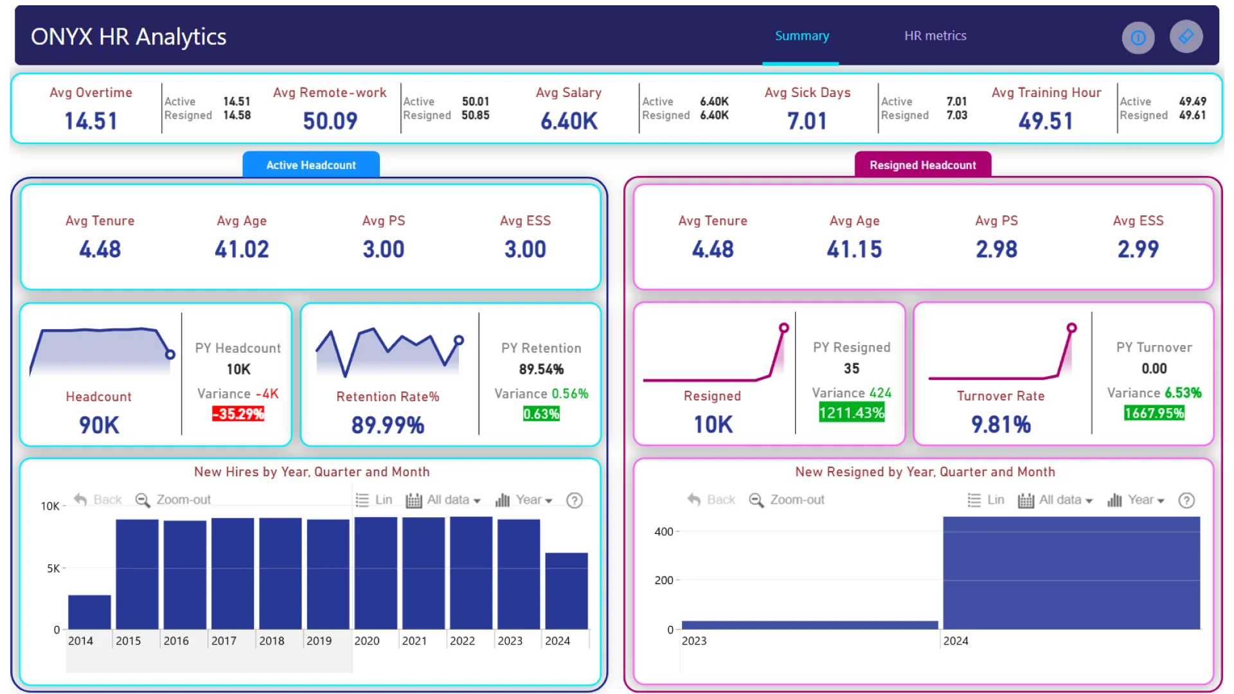
Task: Click resigned Avg PS value 2.98
Action: click(x=996, y=249)
